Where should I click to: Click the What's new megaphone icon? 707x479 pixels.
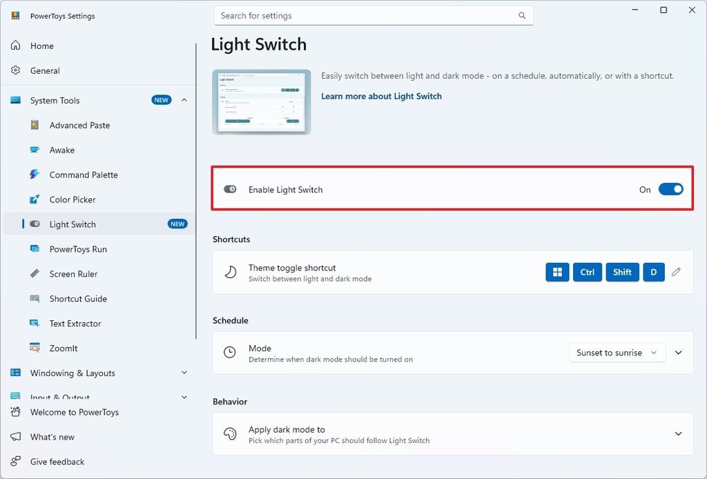click(x=15, y=437)
